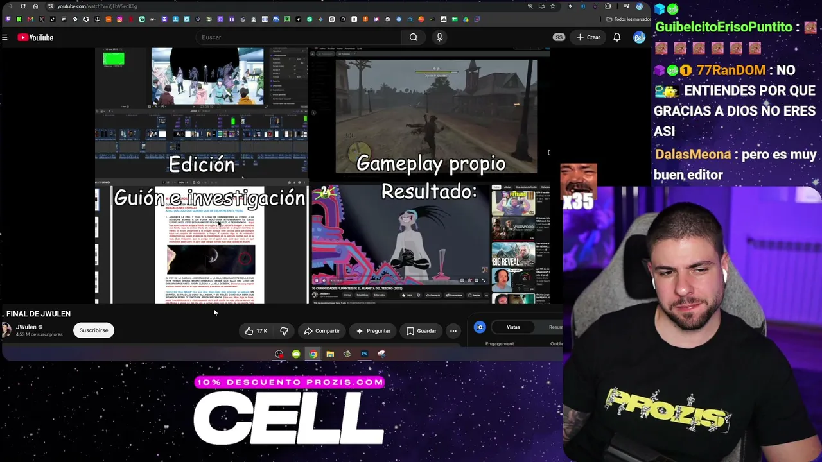Screen dimensions: 822x462
Task: Open the YouTube account avatar menu
Action: (x=638, y=37)
